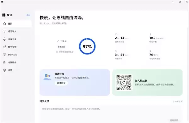This screenshot has width=189, height=123.
Task: Click the 邀请好友 button in the invite card
Action: pyautogui.click(x=61, y=83)
